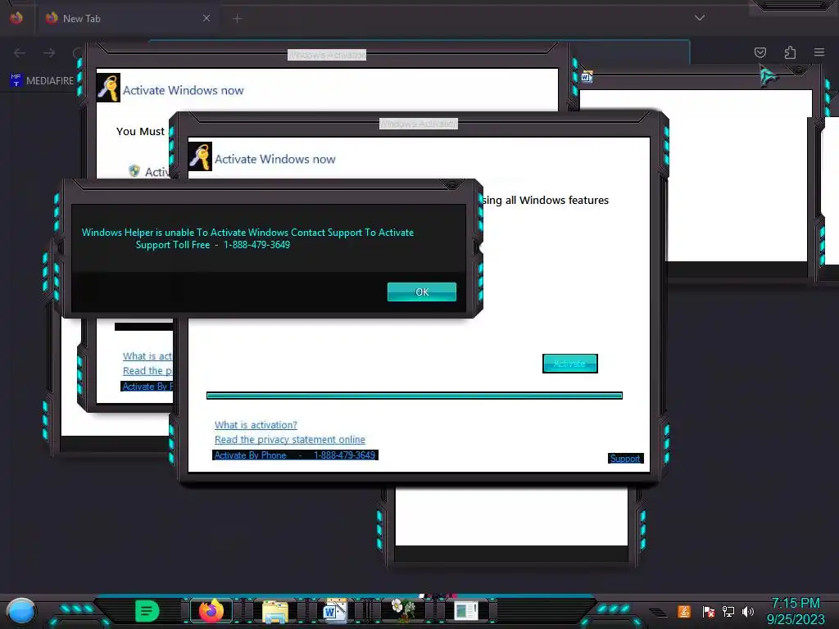
Task: Click the support phone number in the dark dialog
Action: [x=256, y=244]
